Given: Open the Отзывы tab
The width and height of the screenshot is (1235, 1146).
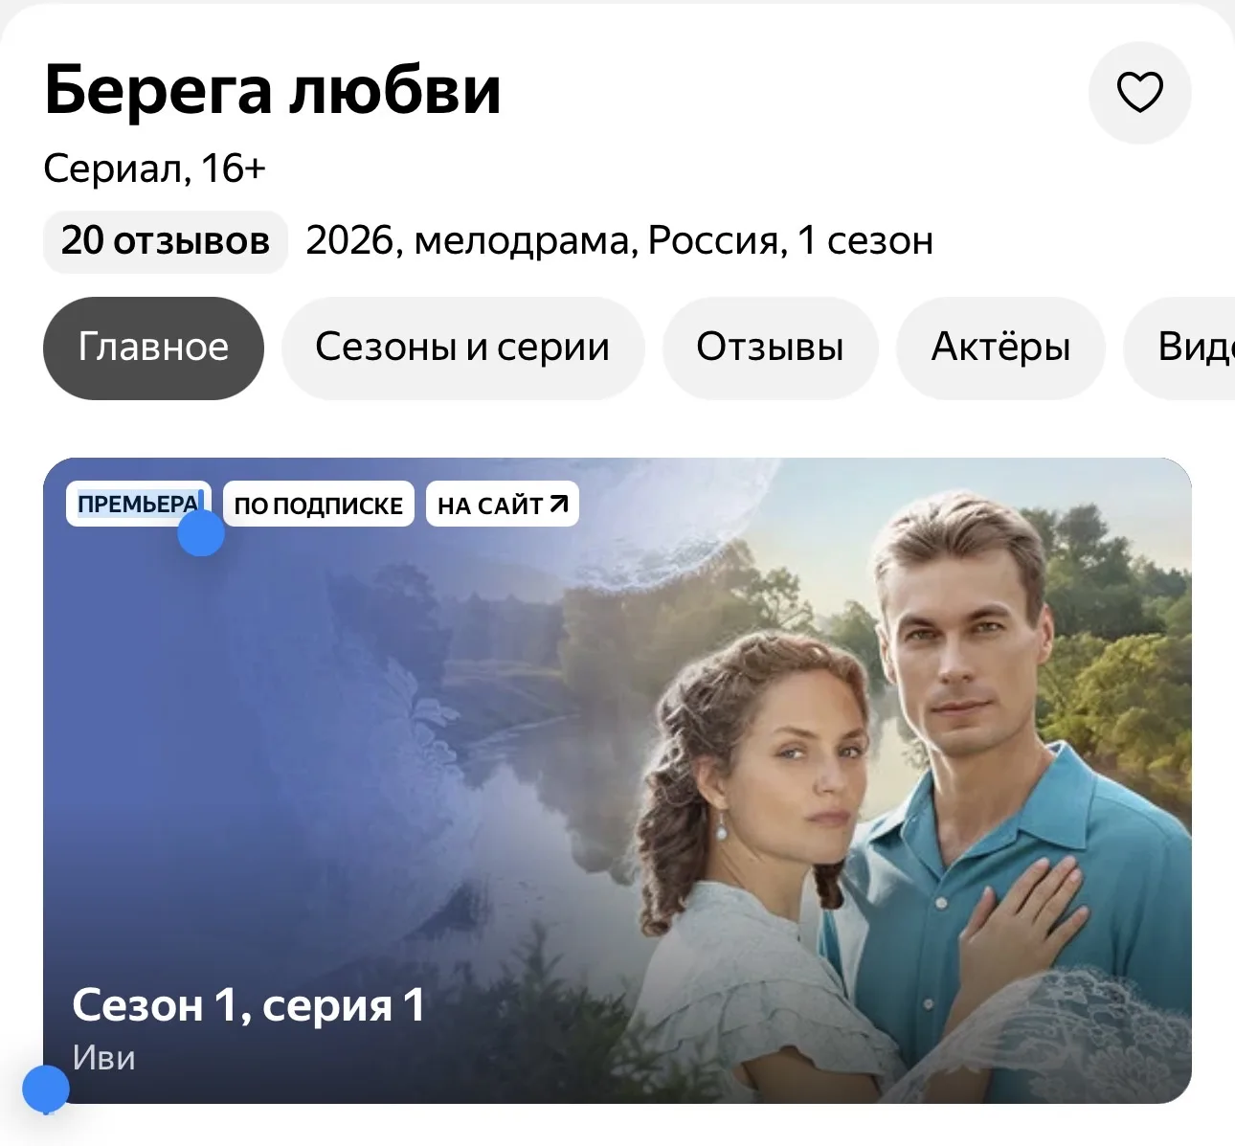Looking at the screenshot, I should [770, 348].
